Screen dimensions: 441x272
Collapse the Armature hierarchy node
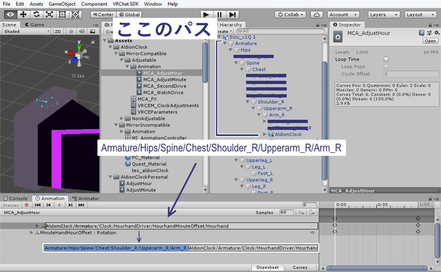(225, 43)
